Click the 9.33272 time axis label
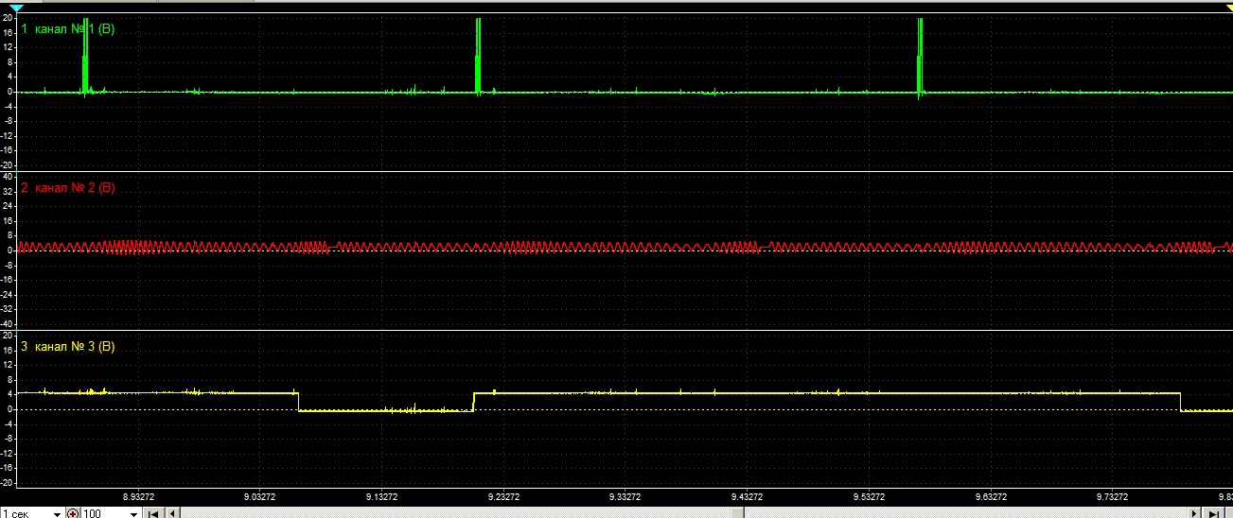The height and width of the screenshot is (518, 1233). pos(625,495)
